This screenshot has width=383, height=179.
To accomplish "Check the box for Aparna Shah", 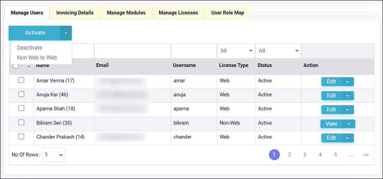I will coord(21,108).
